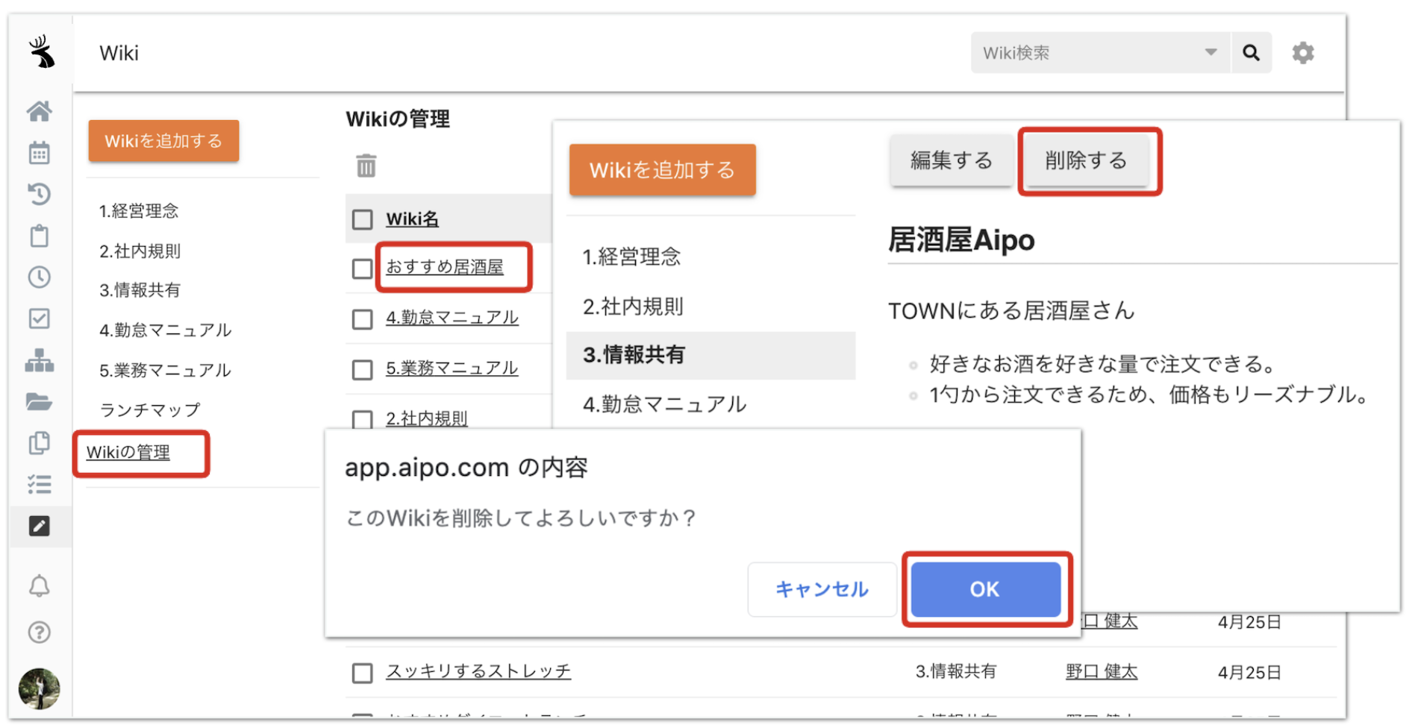
Task: Click Wikiを追加する in overlay panel
Action: coord(662,170)
